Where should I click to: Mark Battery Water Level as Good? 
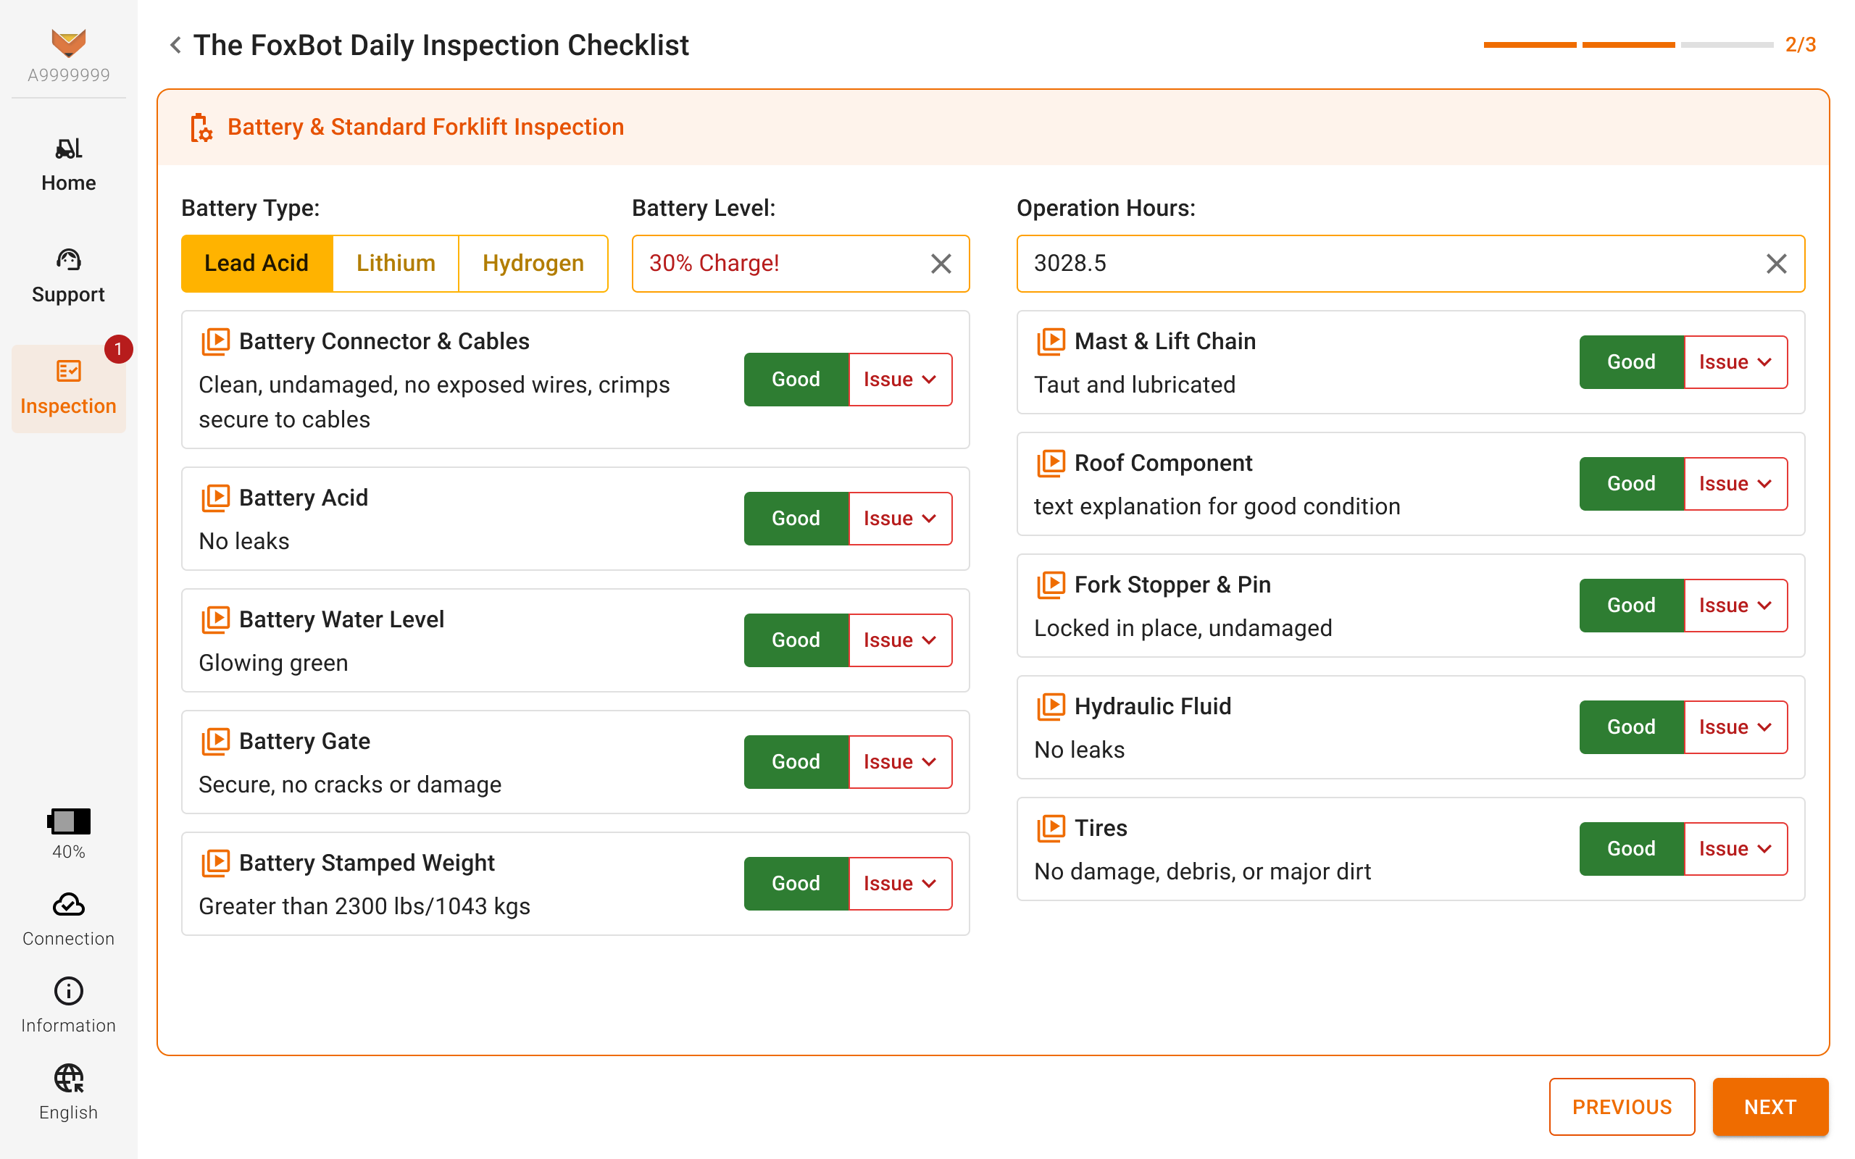796,640
